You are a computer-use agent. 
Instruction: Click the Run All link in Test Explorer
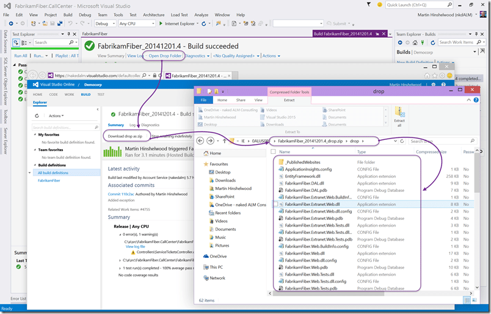coord(21,56)
